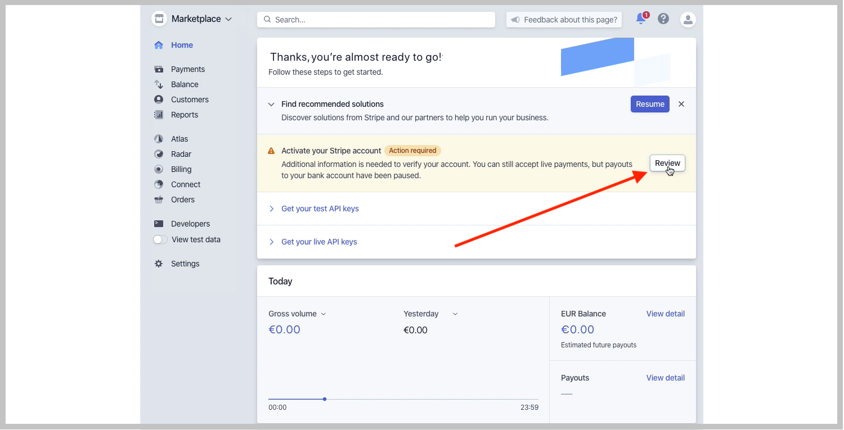
Task: Go to the Home menu item
Action: click(182, 45)
